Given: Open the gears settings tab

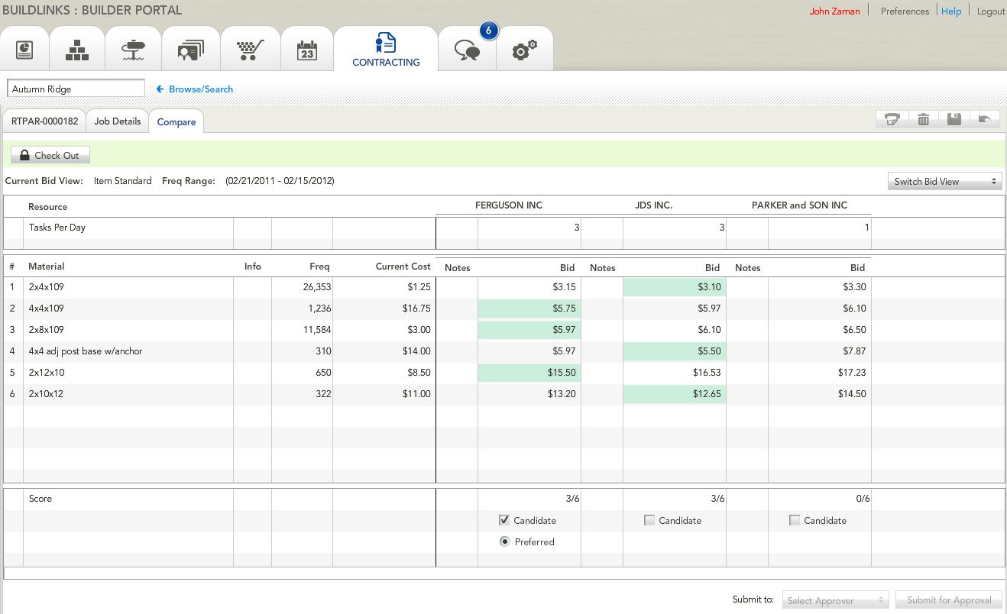Looking at the screenshot, I should 524,50.
